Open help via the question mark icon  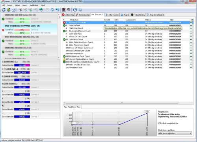[x=75, y=10]
